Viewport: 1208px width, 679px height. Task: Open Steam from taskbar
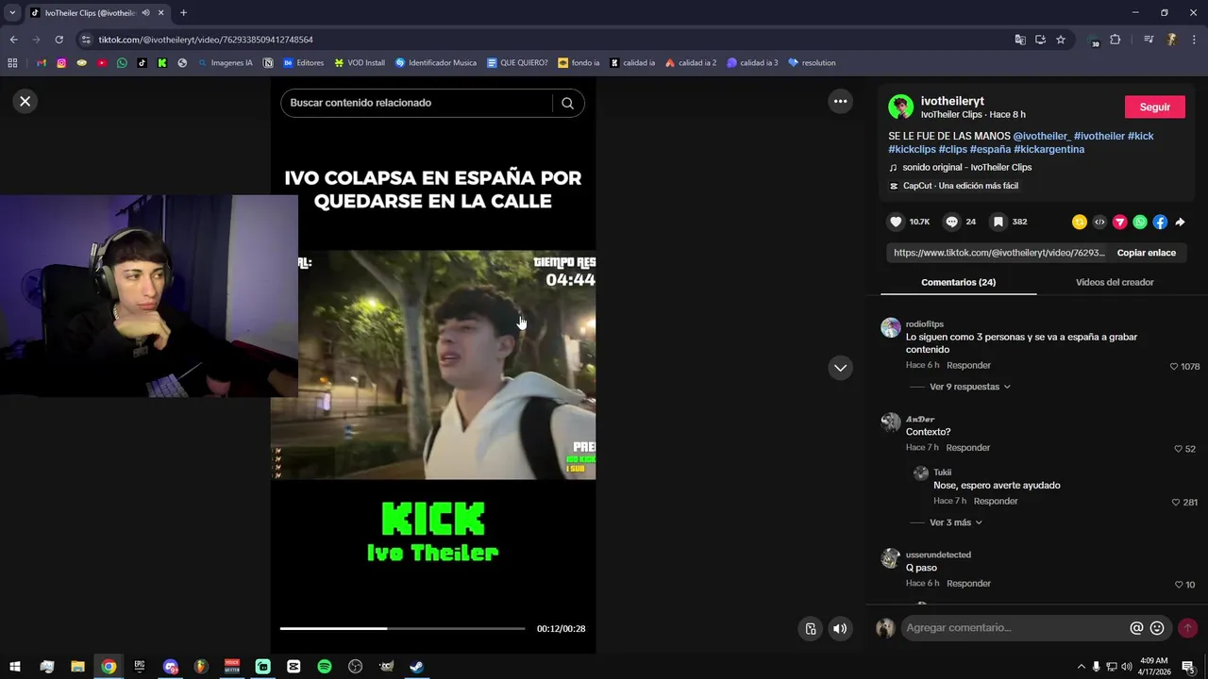point(416,667)
